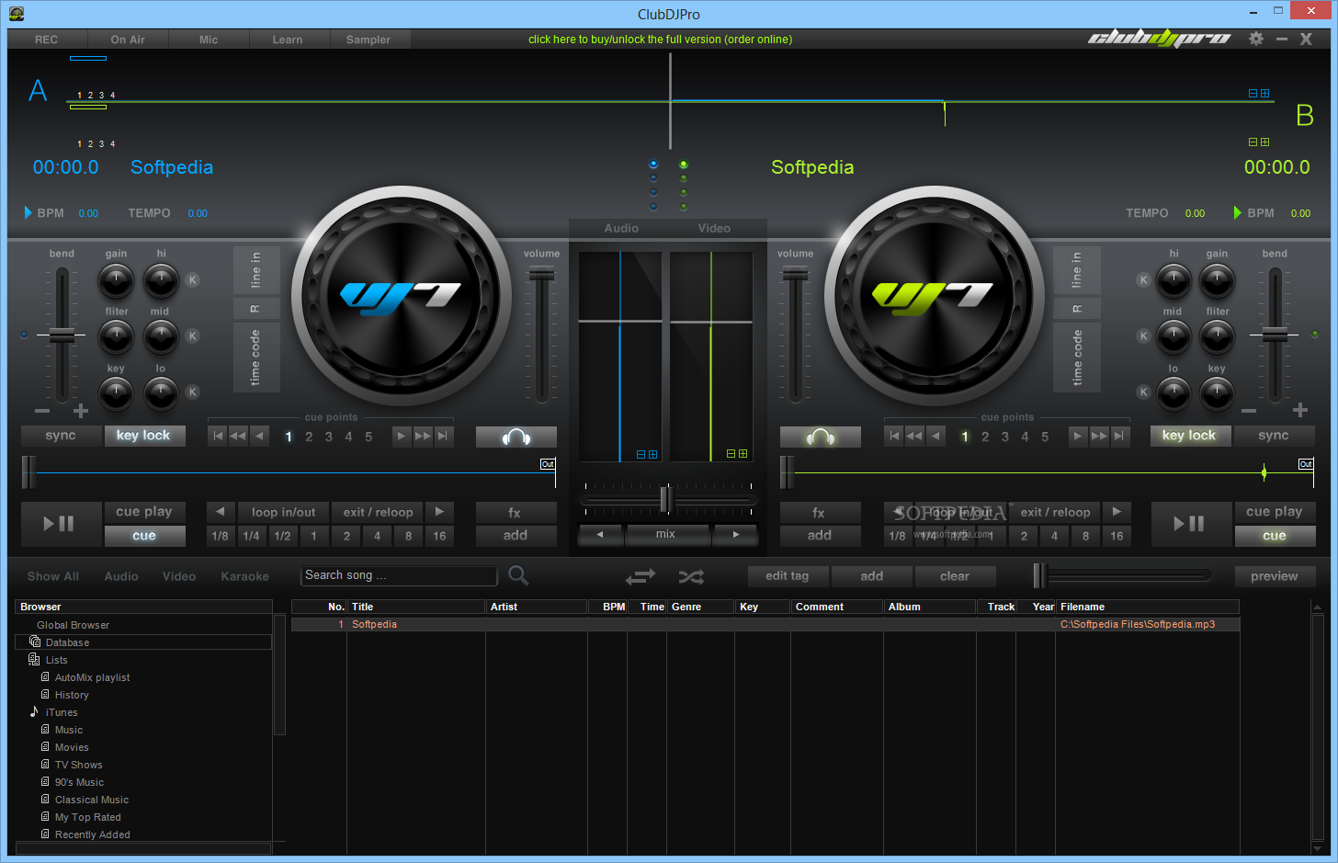Open AutoMix playlist

(x=92, y=677)
